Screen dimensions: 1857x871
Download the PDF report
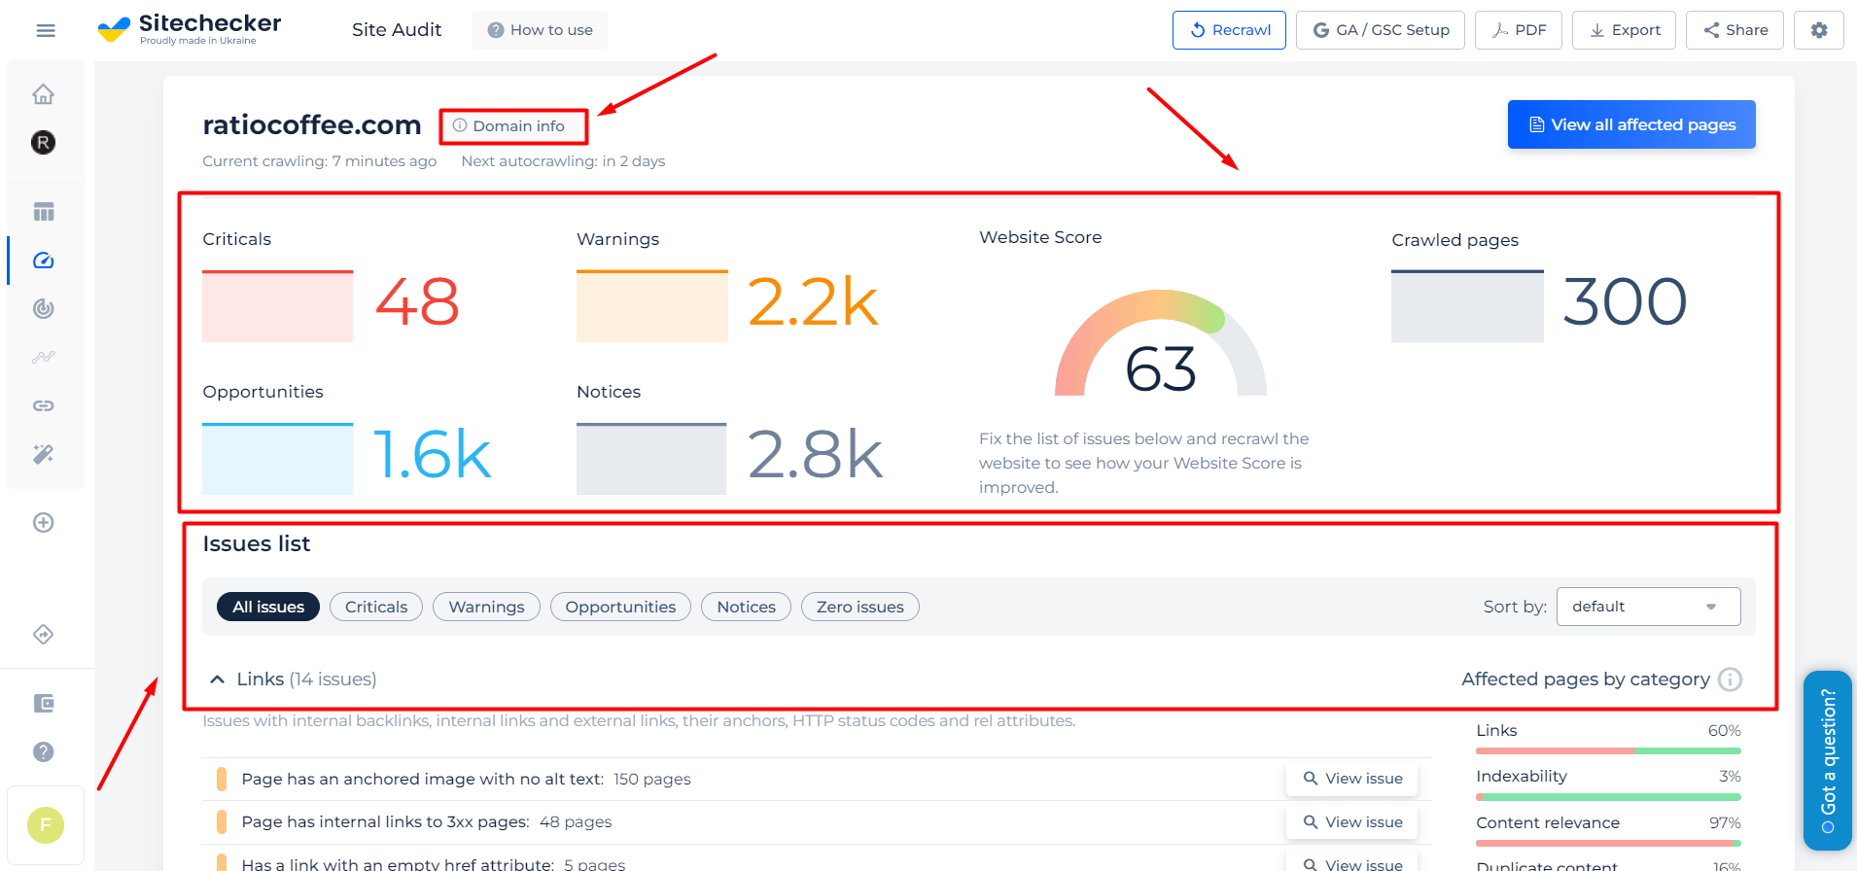(1519, 30)
